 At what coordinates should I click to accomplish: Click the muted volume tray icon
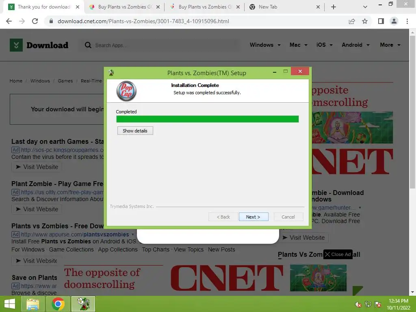click(x=358, y=304)
